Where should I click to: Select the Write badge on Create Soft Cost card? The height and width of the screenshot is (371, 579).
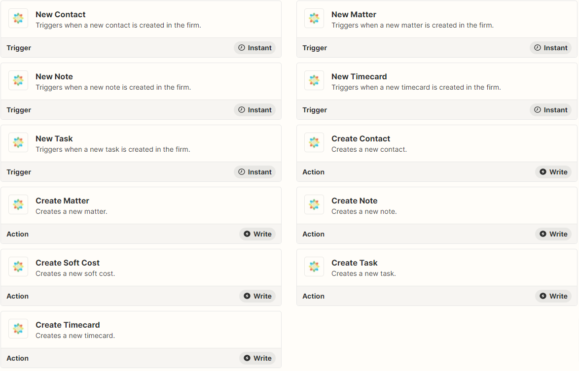(x=257, y=296)
